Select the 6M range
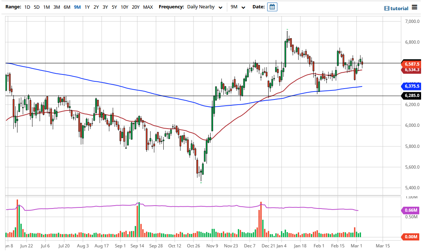Viewport: 424px width, 251px height. (x=67, y=7)
